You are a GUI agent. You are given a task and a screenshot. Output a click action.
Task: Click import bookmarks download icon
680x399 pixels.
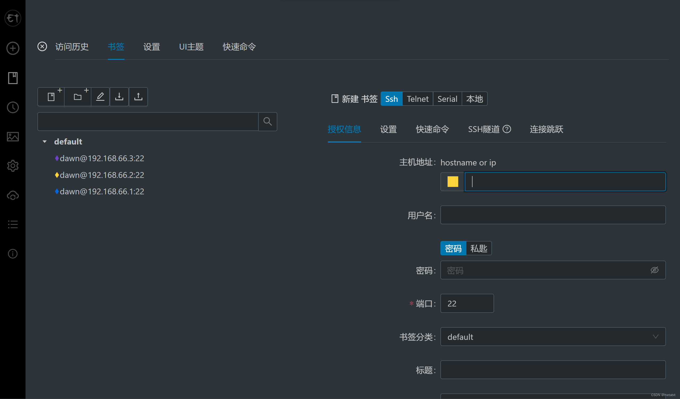119,97
